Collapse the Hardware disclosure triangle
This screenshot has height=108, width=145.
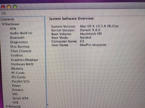3,24
